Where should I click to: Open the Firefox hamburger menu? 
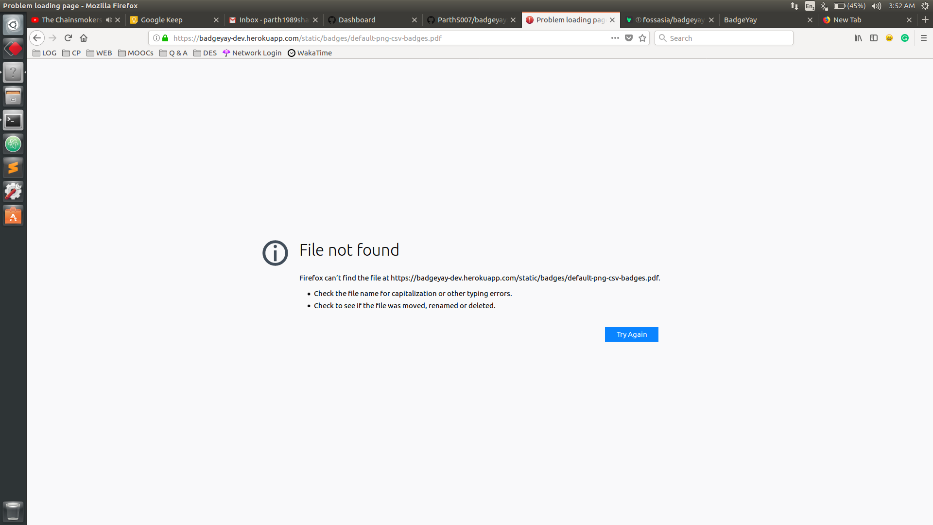click(x=924, y=38)
